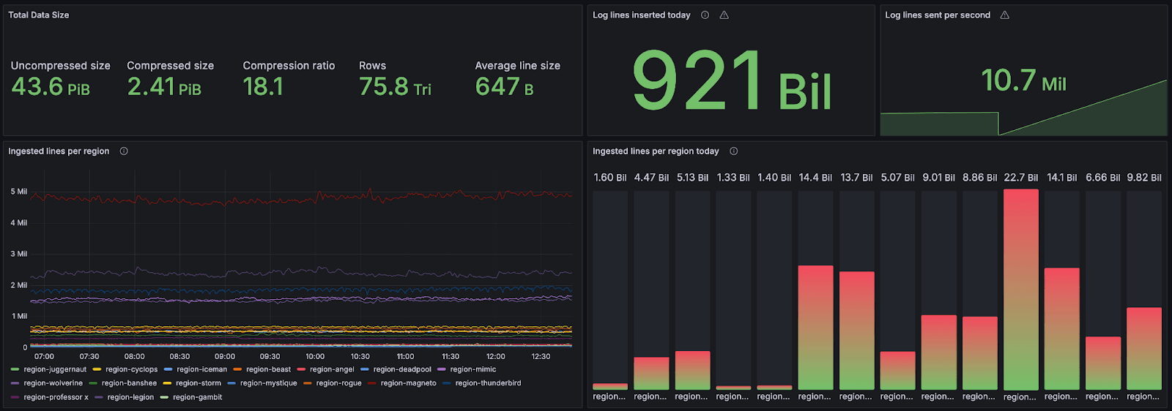Click warning icon on Log lines inserted today
Image resolution: width=1172 pixels, height=411 pixels.
click(x=724, y=15)
